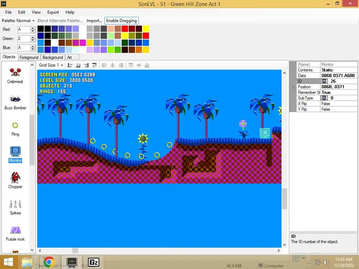
Task: Align objects to ceiling icon
Action: pyautogui.click(x=94, y=65)
